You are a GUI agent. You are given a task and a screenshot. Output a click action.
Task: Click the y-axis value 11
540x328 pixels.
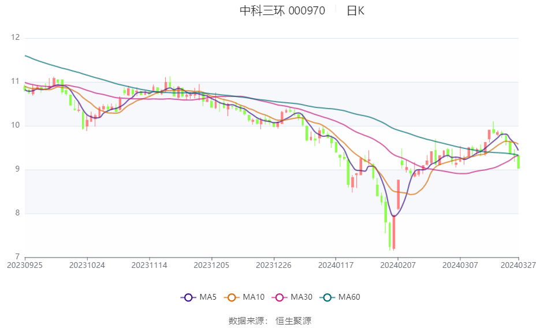(x=15, y=81)
